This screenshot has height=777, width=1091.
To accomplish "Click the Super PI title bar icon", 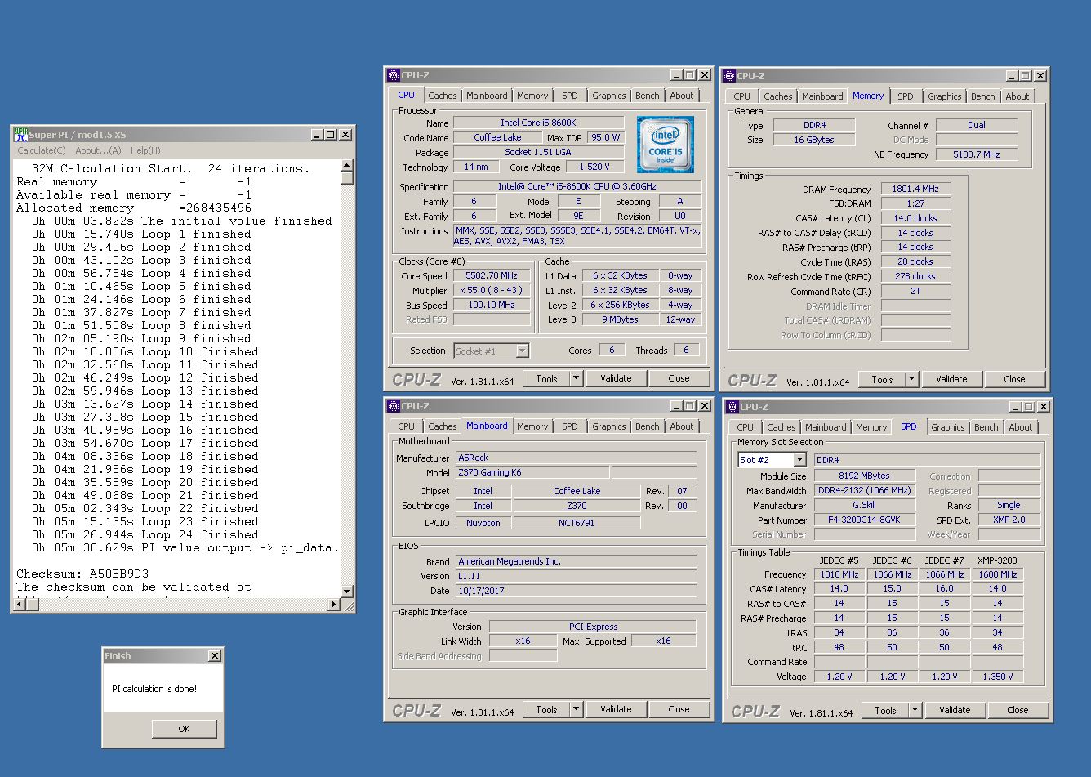I will pos(20,134).
